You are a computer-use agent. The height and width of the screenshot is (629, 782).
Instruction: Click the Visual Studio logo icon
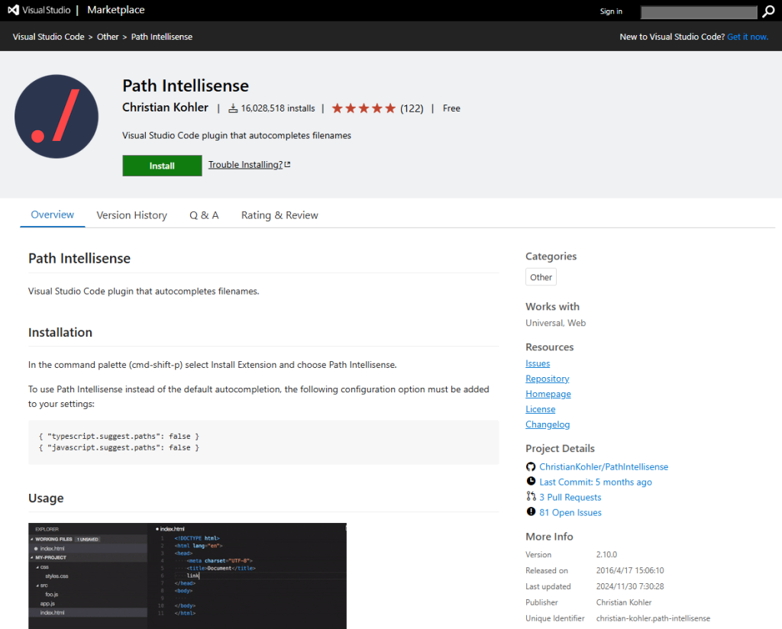14,10
